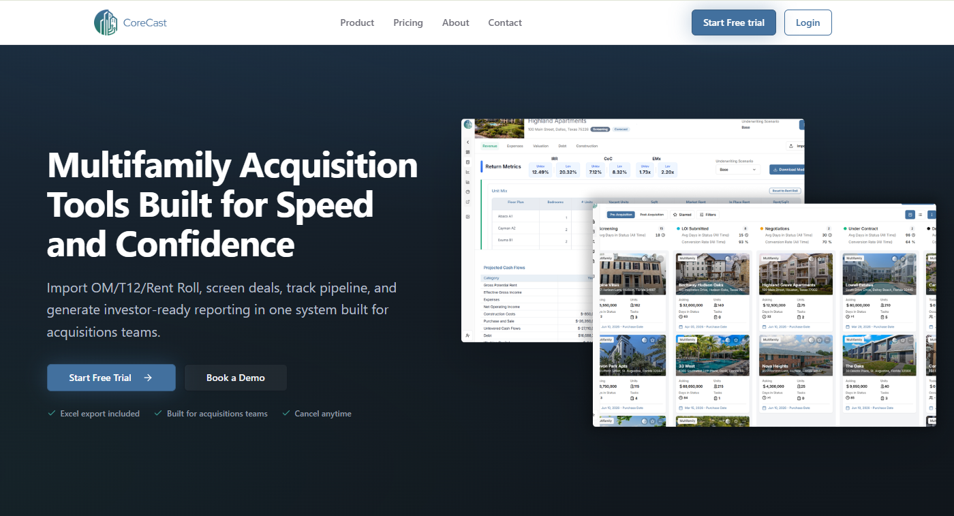954x516 pixels.
Task: Click the Highland Apartments property photo
Action: pyautogui.click(x=499, y=128)
